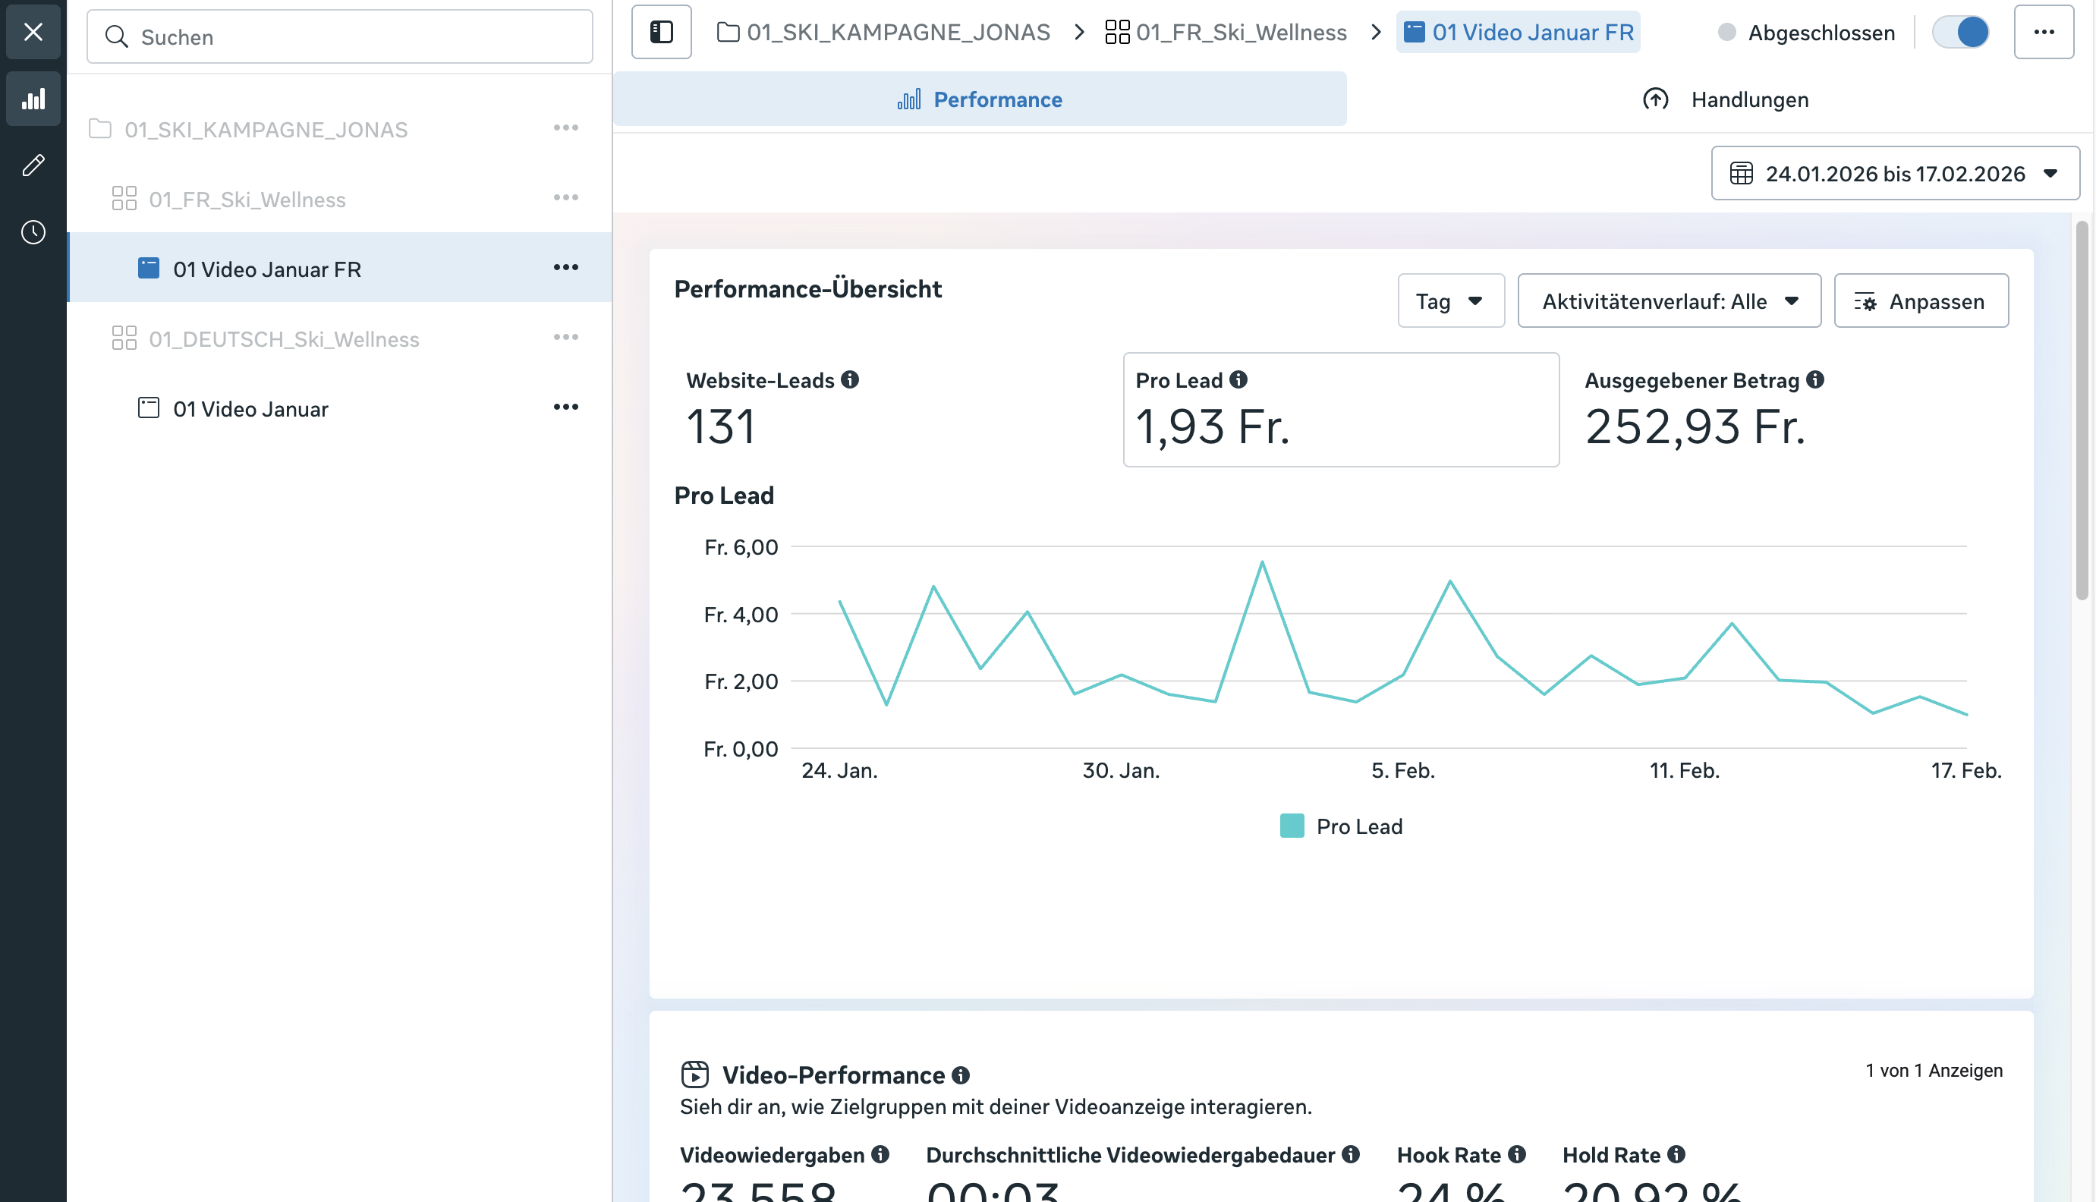Screen dimensions: 2096x1202
Task: Click the Video-Performance camera icon
Action: tap(696, 1075)
